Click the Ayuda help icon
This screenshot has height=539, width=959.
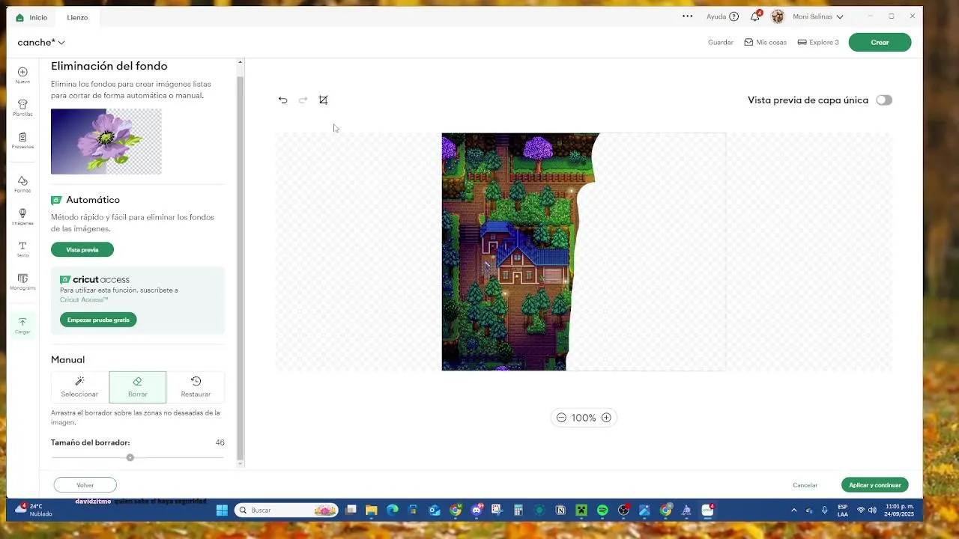[x=733, y=16]
